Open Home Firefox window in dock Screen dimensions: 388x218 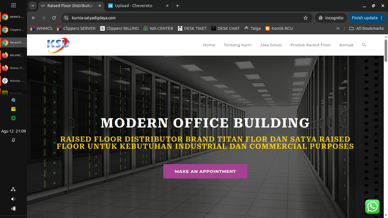coord(13,68)
